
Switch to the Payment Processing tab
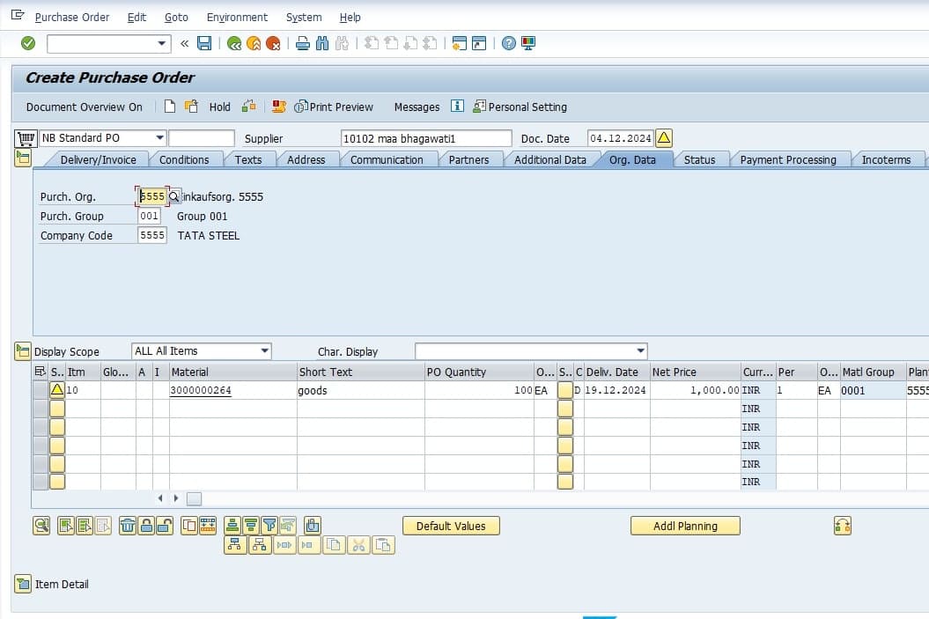tap(788, 160)
